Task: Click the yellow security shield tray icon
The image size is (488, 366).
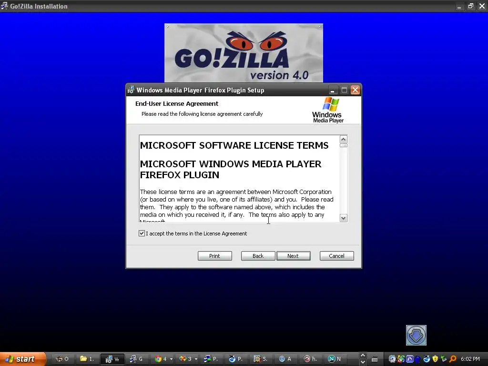Action: click(x=435, y=359)
